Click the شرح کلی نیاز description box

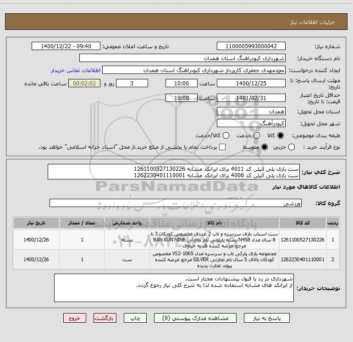point(174,172)
